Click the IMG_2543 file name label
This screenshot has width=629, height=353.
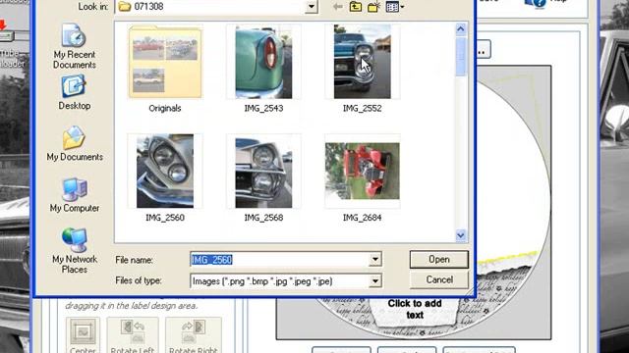pos(263,108)
